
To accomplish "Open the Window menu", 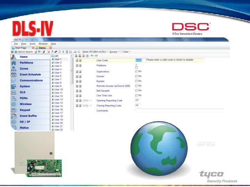I will [43, 44].
